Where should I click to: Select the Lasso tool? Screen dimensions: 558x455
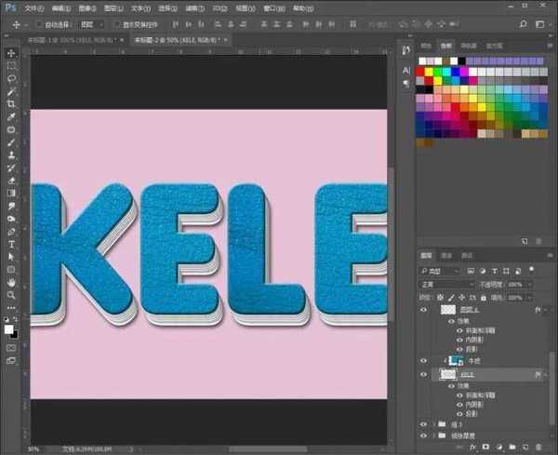(x=12, y=79)
